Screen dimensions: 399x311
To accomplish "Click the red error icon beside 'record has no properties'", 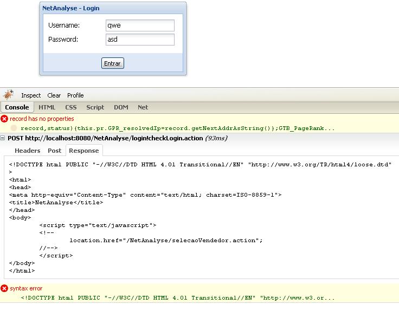I will point(4,119).
